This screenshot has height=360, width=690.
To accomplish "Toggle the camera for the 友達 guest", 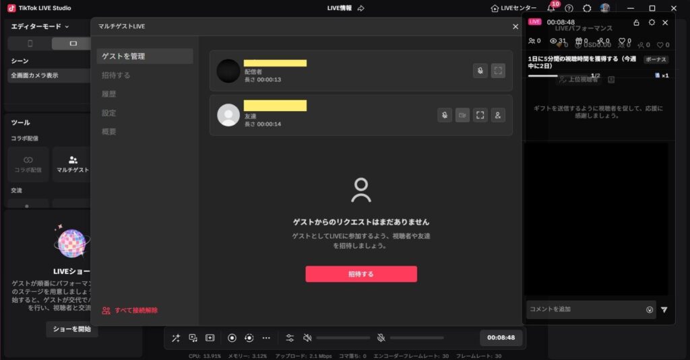I will pyautogui.click(x=462, y=115).
